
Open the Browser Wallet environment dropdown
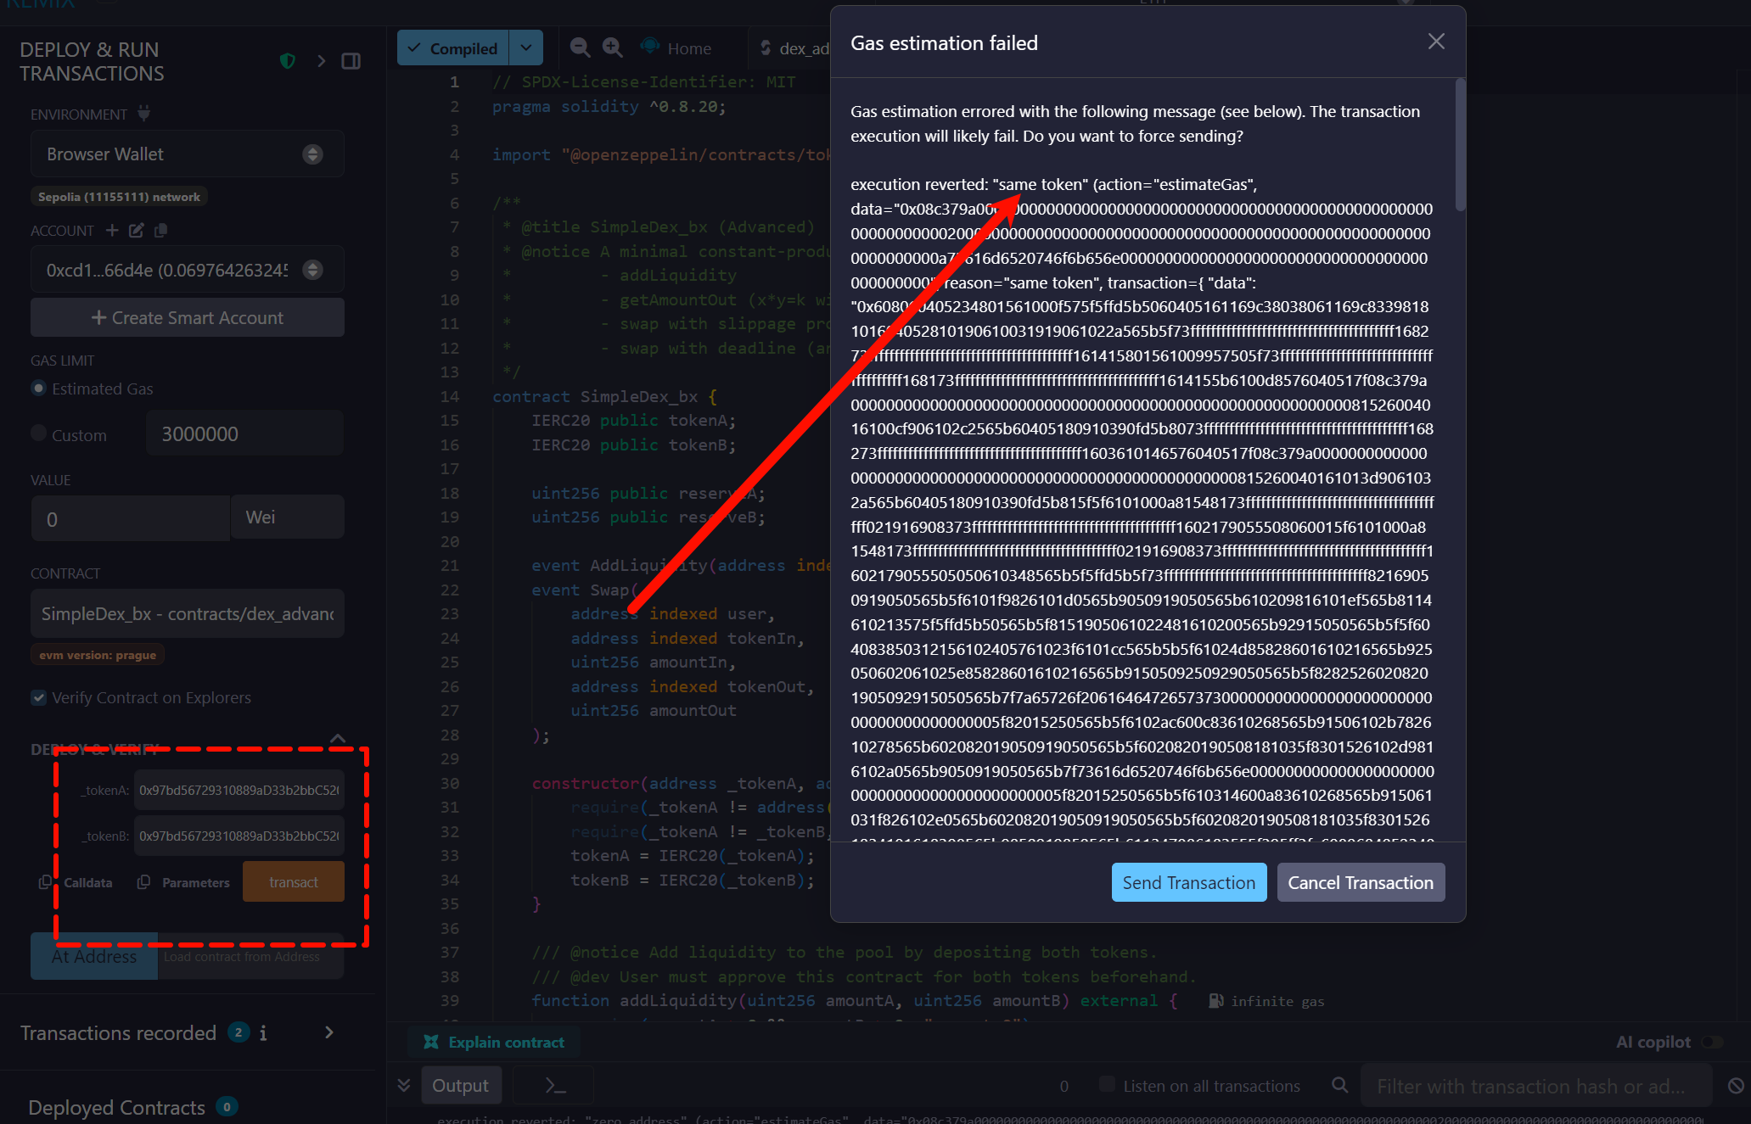pyautogui.click(x=187, y=154)
